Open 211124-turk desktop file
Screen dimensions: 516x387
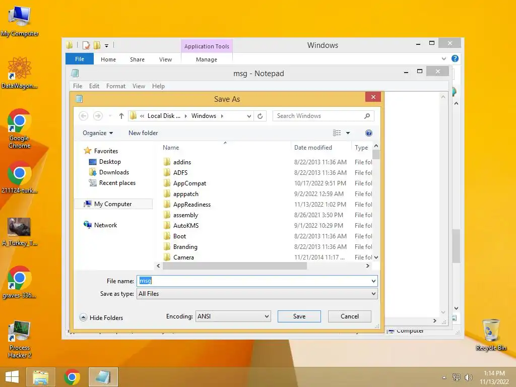click(20, 177)
